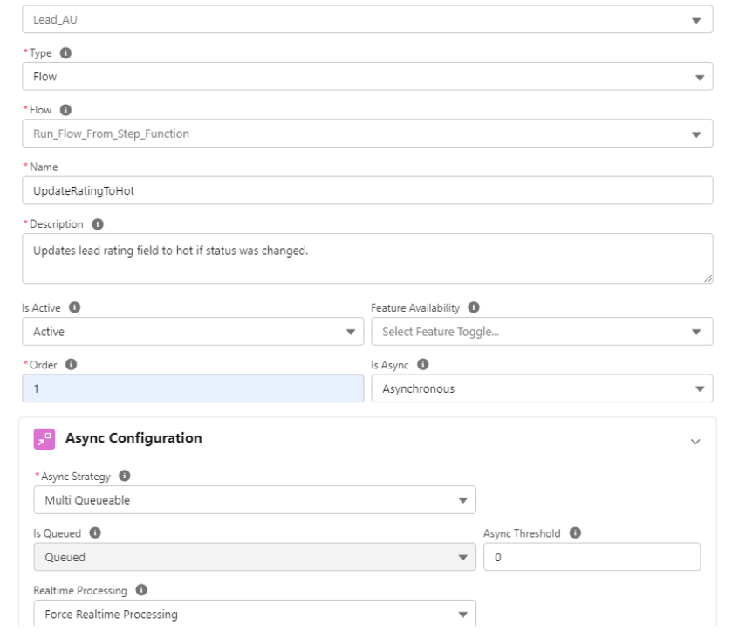Open the Lead_AU dropdown
The width and height of the screenshot is (732, 632).
[x=366, y=19]
